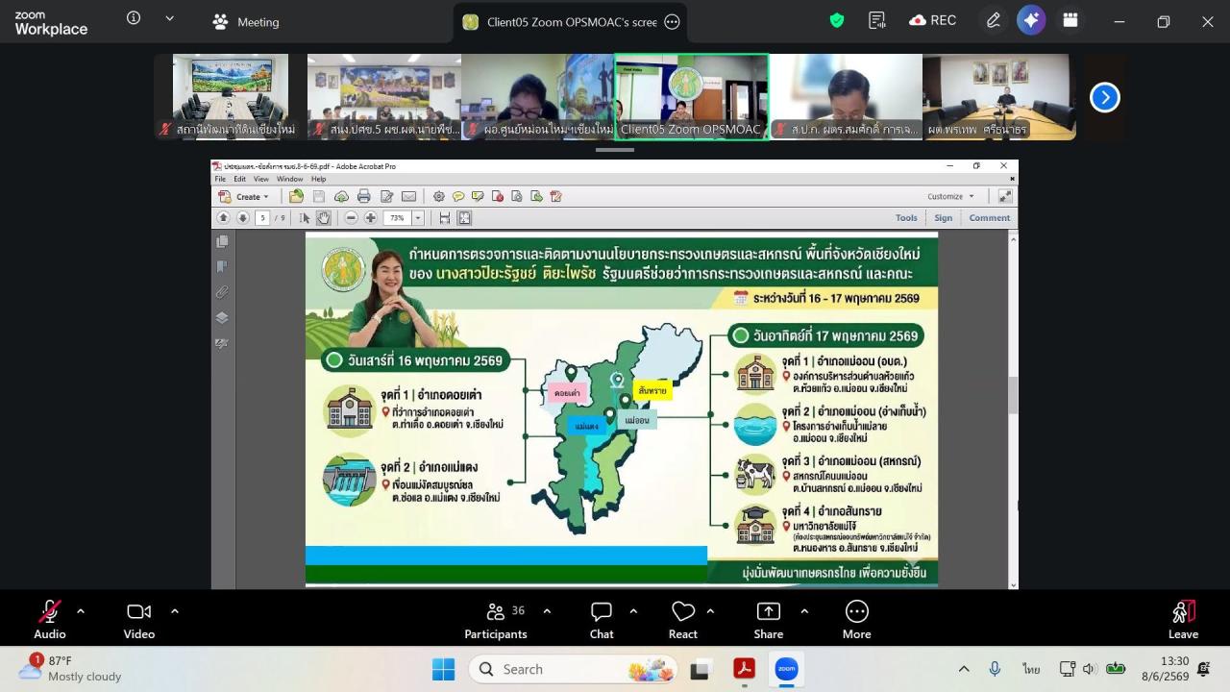1230x692 pixels.
Task: Open the bookmarks panel in Acrobat sidebar
Action: pos(223,267)
